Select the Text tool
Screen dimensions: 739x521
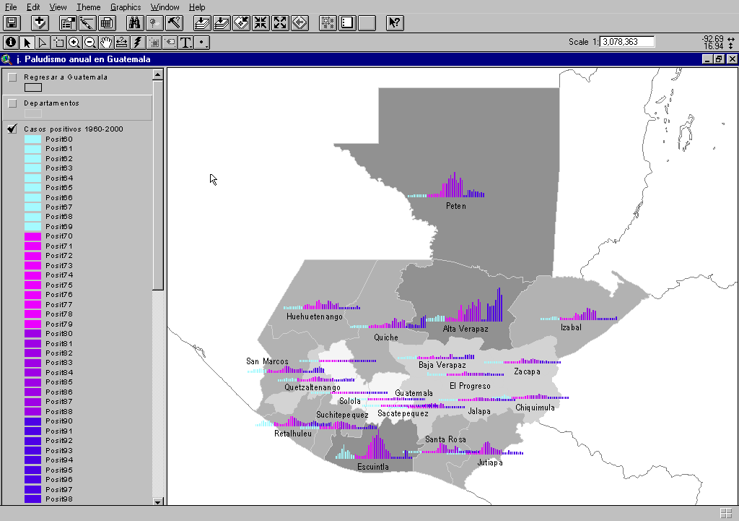186,43
